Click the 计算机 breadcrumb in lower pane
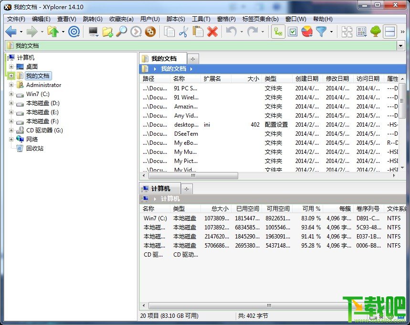Viewport: 410px width, 325px height. (170, 199)
